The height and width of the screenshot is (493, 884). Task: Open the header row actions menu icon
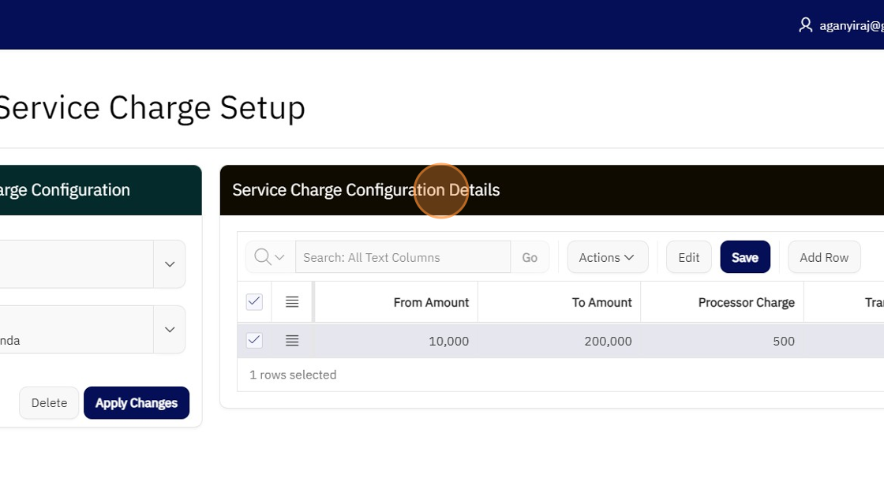coord(292,302)
